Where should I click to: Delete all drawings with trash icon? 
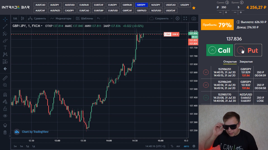[5, 133]
